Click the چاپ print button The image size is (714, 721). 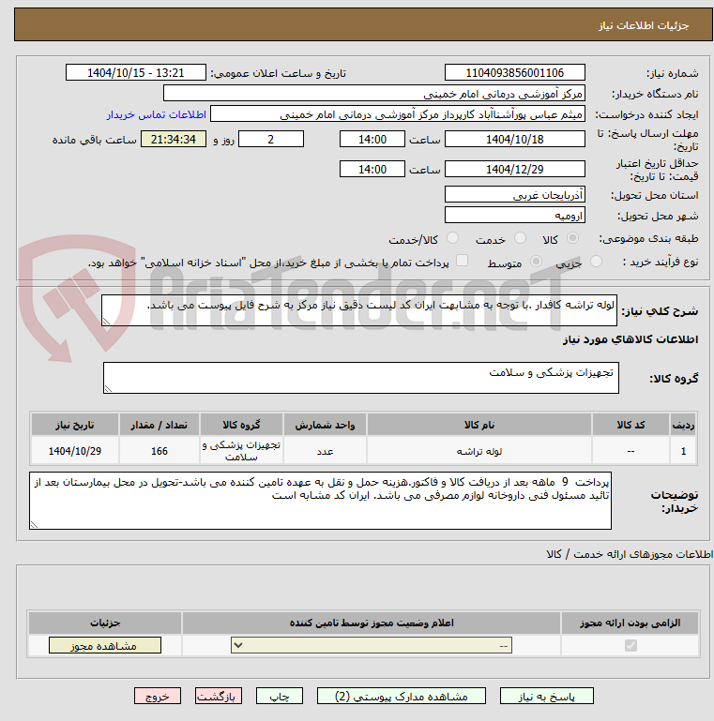(280, 697)
